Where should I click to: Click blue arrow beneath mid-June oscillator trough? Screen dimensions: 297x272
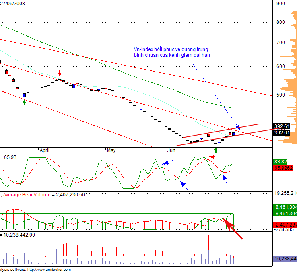point(183,185)
